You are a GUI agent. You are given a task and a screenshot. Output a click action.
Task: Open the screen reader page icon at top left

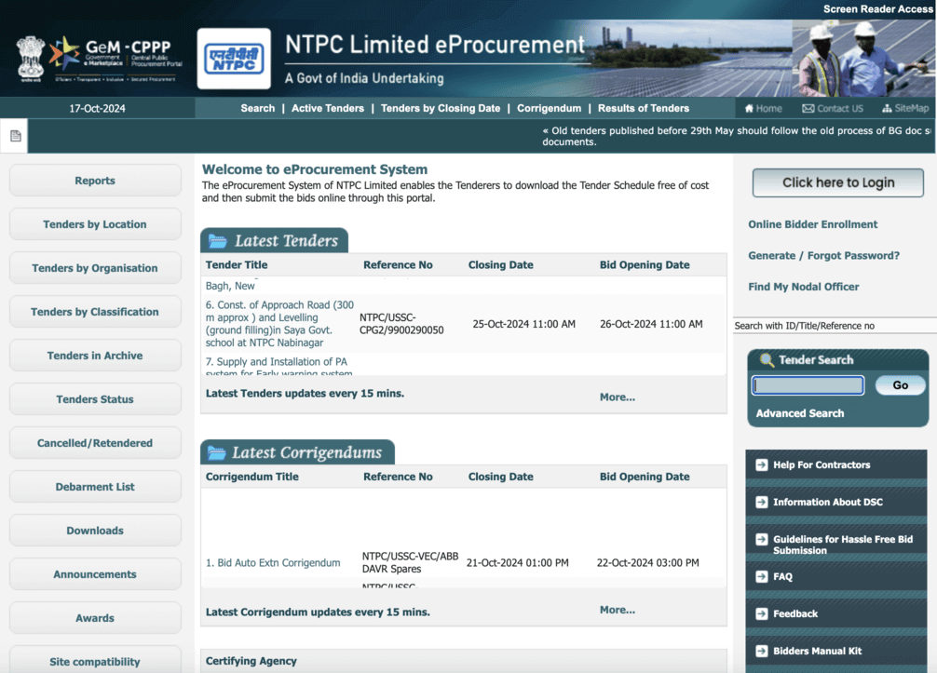point(14,135)
